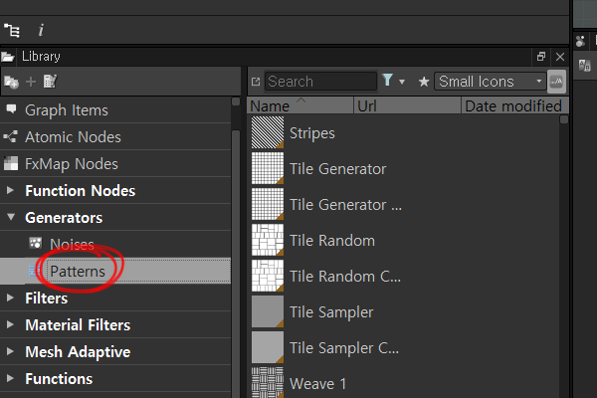The height and width of the screenshot is (398, 597).
Task: Undock the Library panel
Action: click(541, 57)
